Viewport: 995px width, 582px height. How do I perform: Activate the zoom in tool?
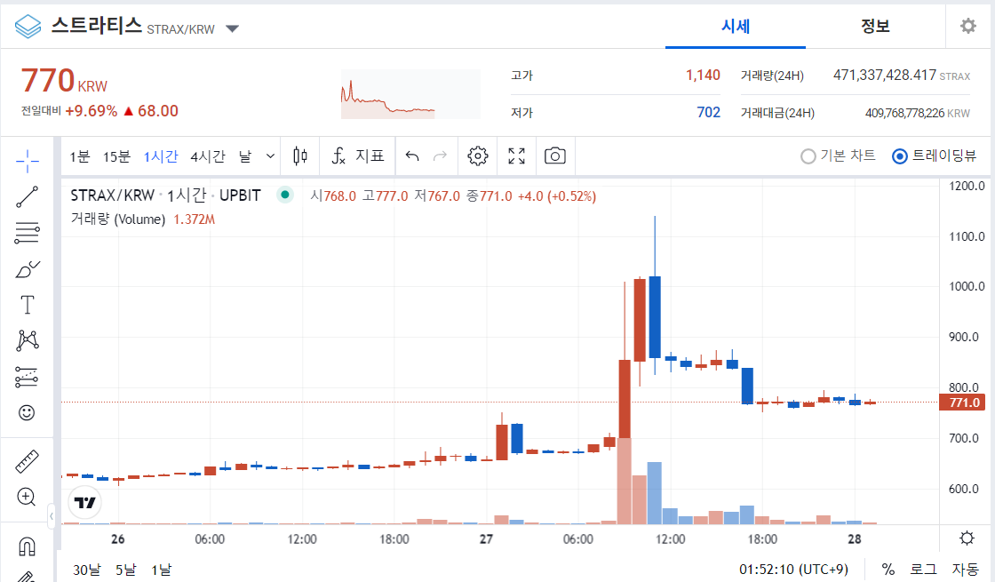click(x=27, y=497)
